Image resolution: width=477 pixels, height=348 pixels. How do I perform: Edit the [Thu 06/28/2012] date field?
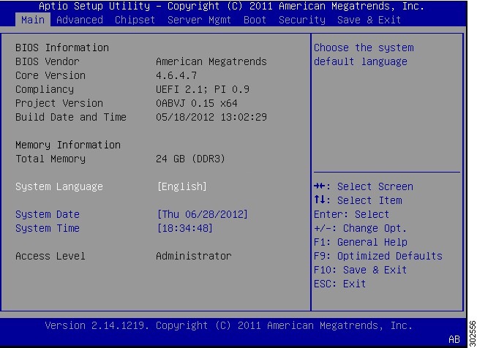click(x=203, y=214)
